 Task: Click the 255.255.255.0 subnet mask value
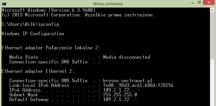tap(120, 95)
